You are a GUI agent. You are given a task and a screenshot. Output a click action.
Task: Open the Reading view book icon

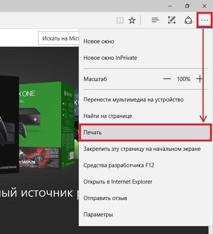(120, 20)
